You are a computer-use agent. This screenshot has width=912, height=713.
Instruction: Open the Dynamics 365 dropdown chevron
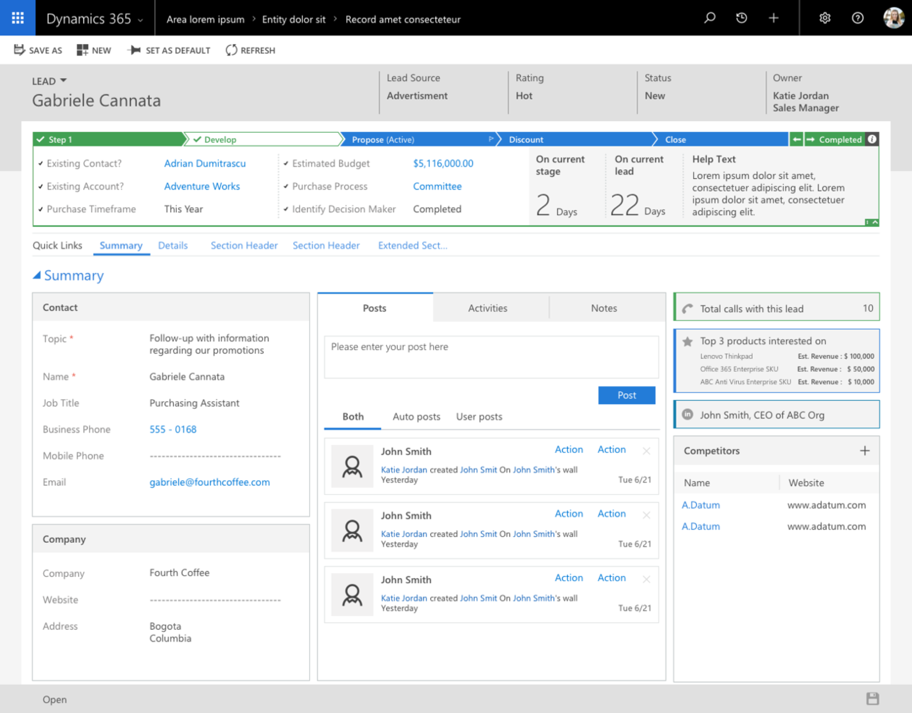[140, 20]
